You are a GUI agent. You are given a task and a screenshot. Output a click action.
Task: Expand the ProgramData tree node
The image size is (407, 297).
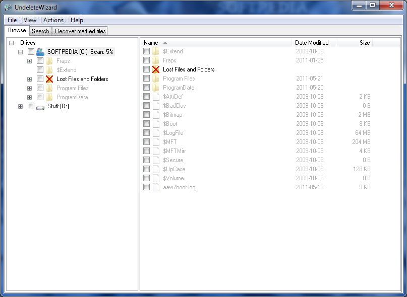pyautogui.click(x=30, y=98)
